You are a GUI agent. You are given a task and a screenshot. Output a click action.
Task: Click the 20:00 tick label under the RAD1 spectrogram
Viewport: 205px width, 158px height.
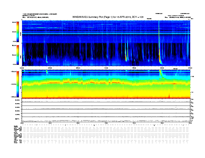click(x=162, y=68)
